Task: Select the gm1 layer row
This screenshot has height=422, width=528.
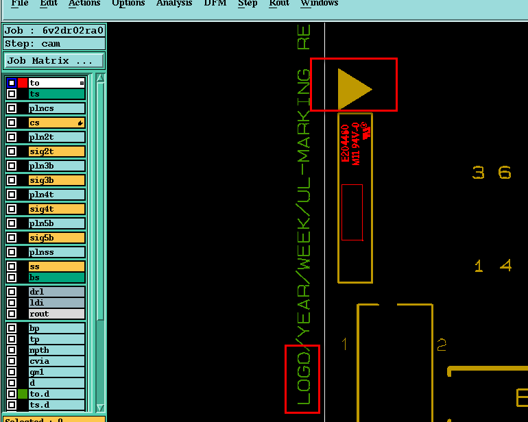Action: [56, 372]
